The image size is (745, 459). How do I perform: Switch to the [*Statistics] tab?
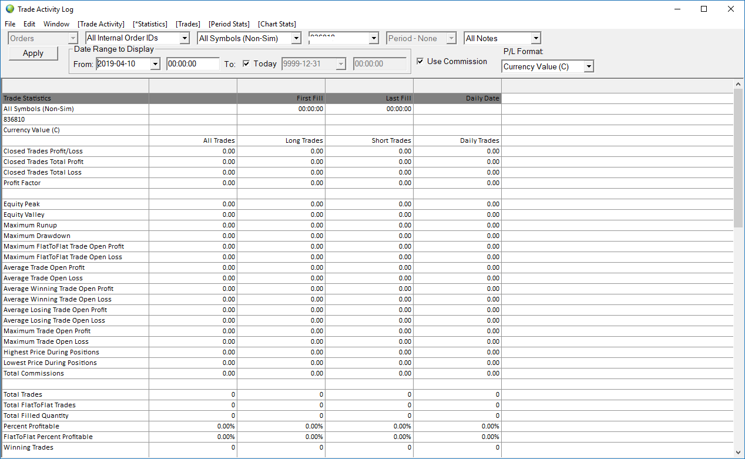click(x=150, y=24)
